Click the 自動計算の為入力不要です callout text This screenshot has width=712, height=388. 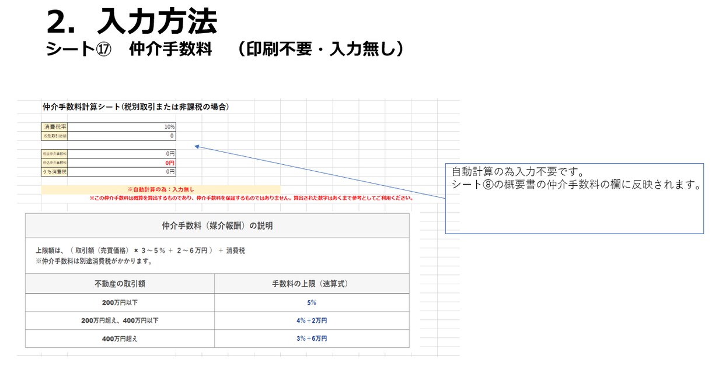pos(518,172)
